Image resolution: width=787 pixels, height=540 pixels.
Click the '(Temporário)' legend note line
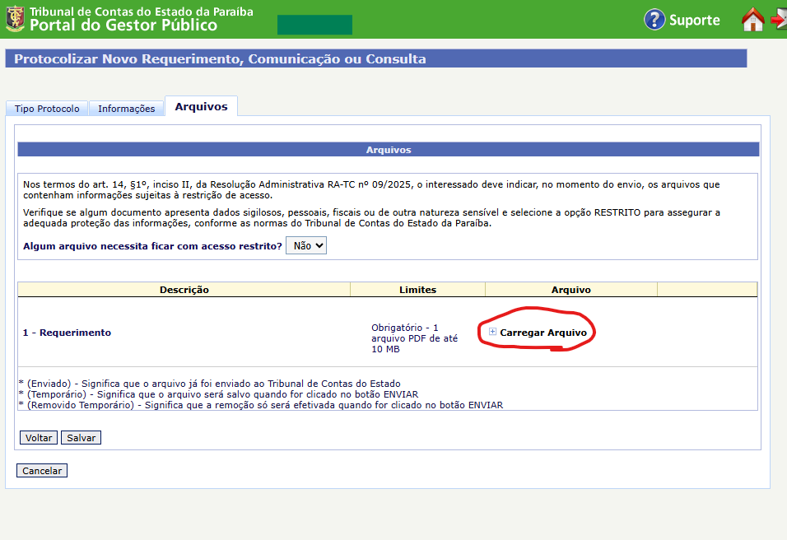[x=218, y=394]
